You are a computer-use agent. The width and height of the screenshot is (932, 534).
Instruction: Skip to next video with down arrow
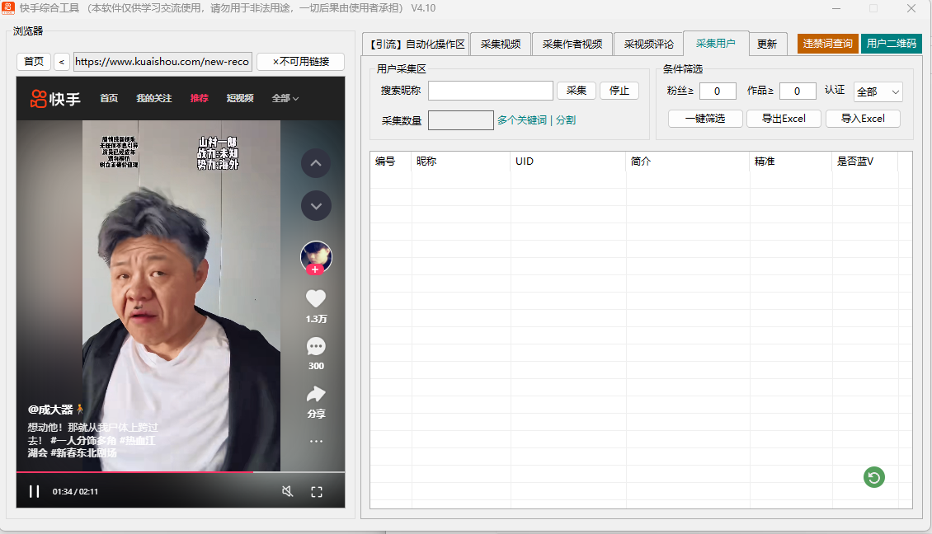click(316, 205)
